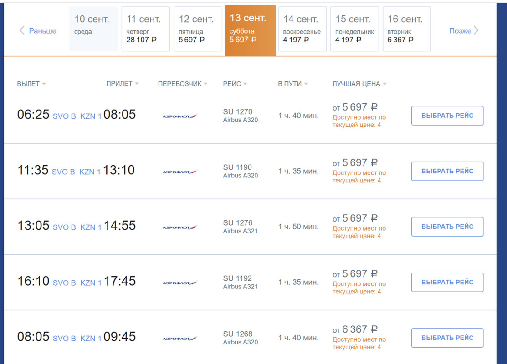
Task: Select 11 сент. четверг 28 107 ₽ tab
Action: [145, 29]
